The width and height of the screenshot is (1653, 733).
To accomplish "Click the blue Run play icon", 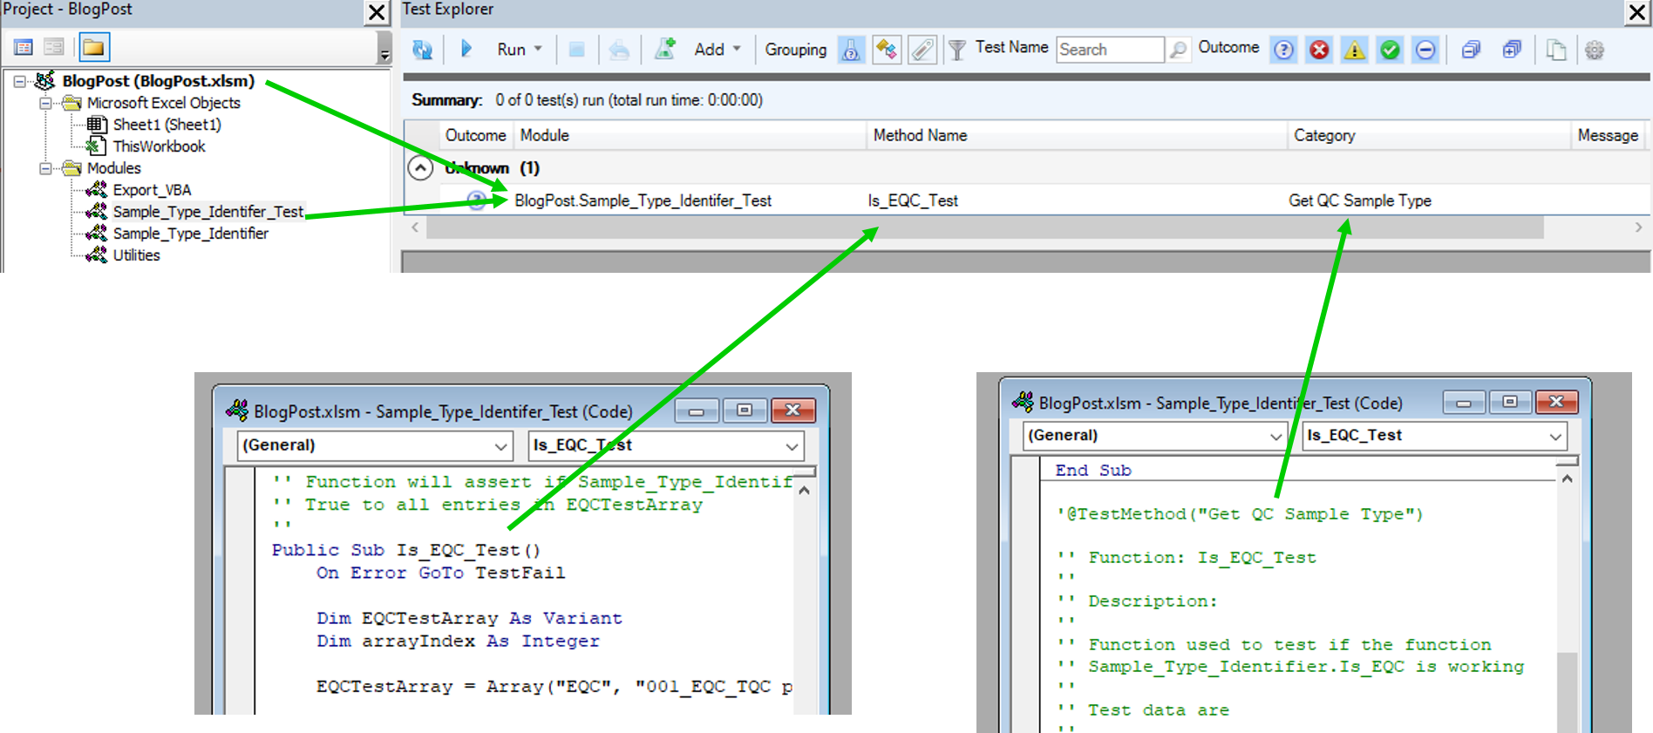I will click(x=466, y=49).
